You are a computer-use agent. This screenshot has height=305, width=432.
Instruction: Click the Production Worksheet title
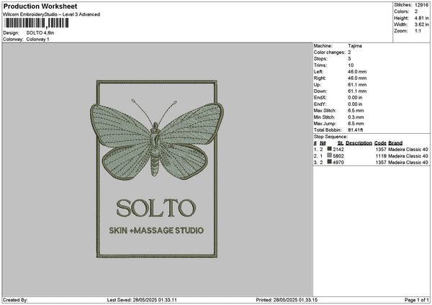pos(40,6)
